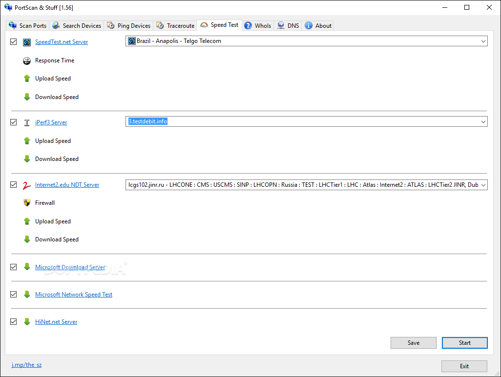Viewport: 501px width, 377px height.
Task: Click the Internet2 Upload Speed label
Action: pos(53,221)
